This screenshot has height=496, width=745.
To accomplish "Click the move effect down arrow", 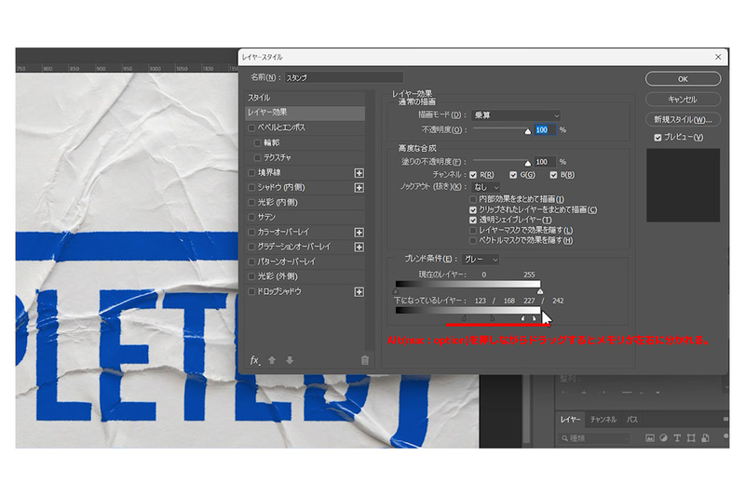I will 290,360.
